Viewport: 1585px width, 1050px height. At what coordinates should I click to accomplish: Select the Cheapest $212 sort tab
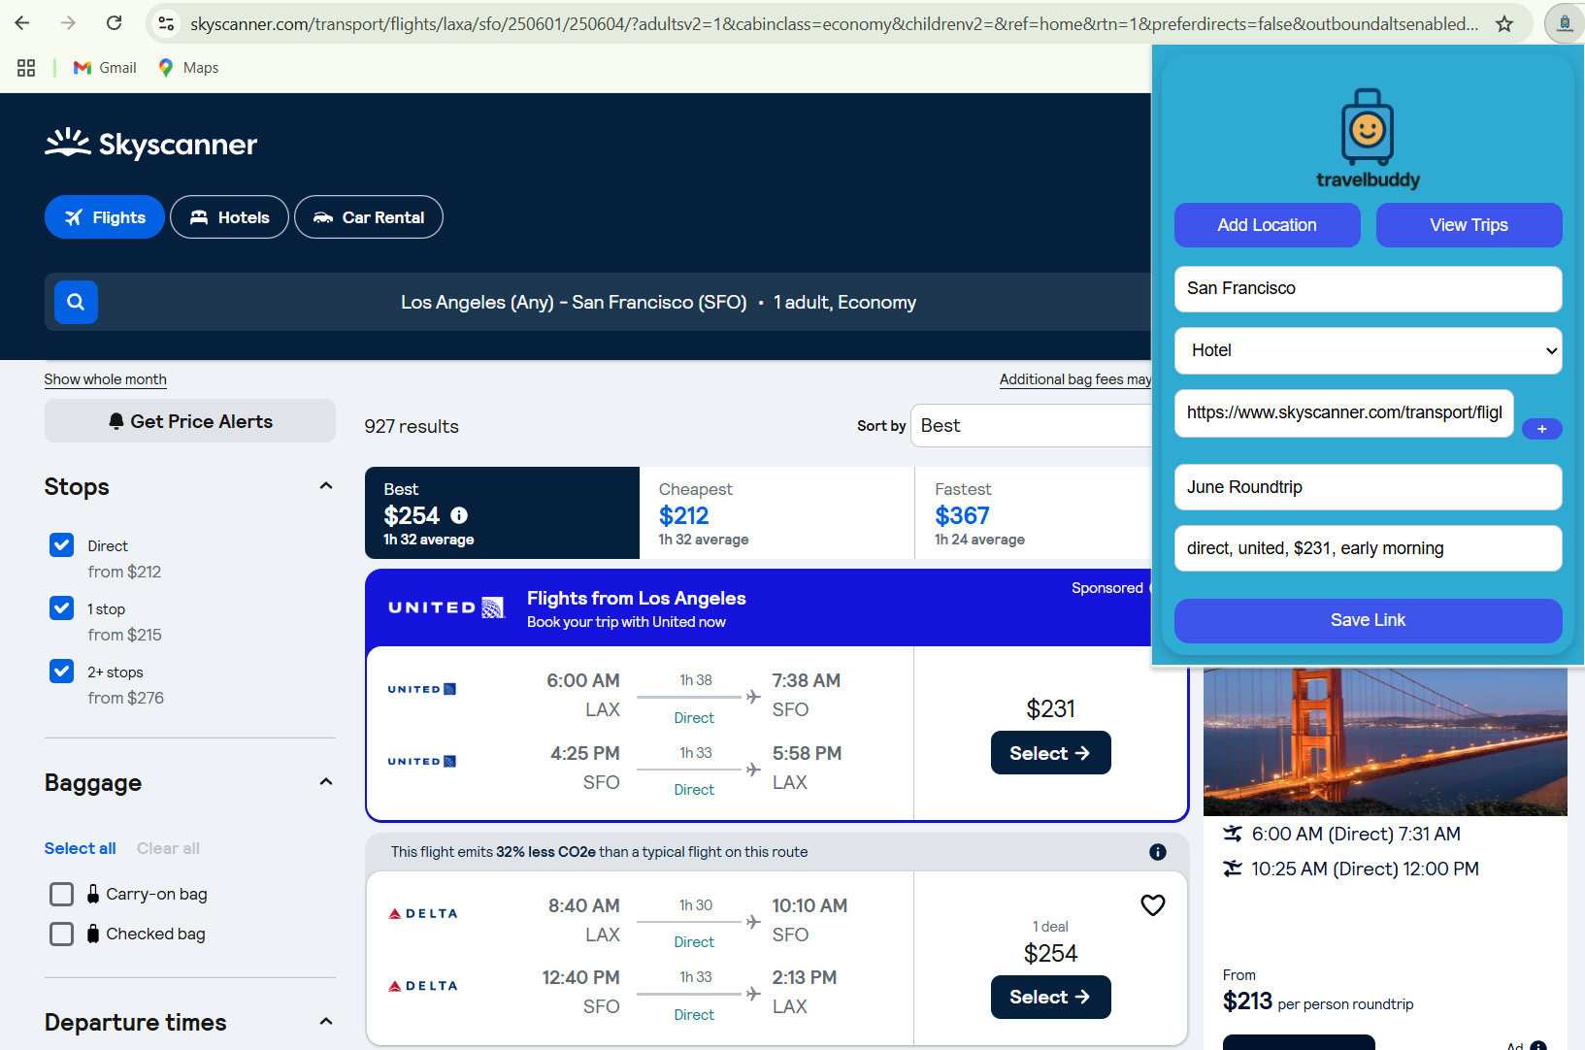point(777,513)
